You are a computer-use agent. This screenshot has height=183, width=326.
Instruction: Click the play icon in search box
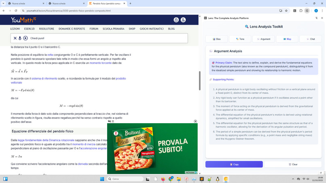25,38
